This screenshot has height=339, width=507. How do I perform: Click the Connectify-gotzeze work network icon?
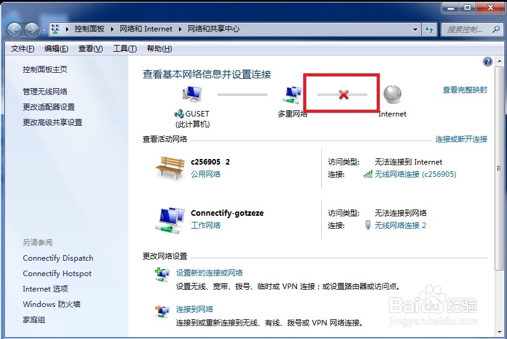(170, 220)
